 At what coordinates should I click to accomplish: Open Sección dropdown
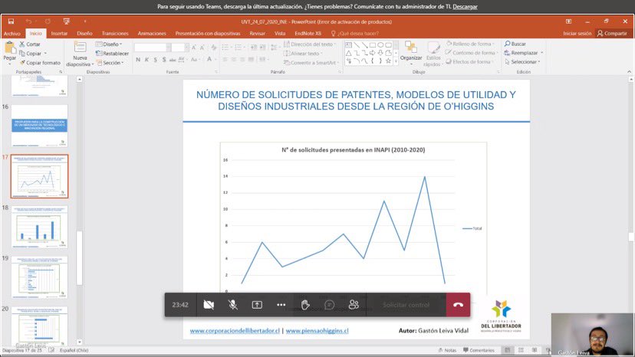[x=110, y=63]
